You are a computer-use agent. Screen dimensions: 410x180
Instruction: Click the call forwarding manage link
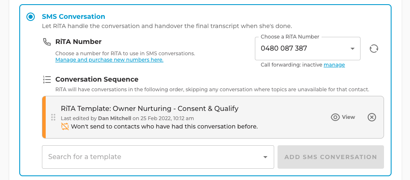[x=334, y=65]
